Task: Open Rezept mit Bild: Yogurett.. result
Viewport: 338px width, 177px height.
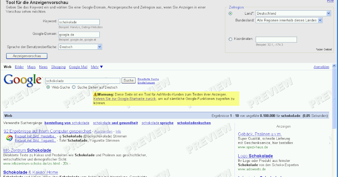Action: pyautogui.click(x=35, y=140)
